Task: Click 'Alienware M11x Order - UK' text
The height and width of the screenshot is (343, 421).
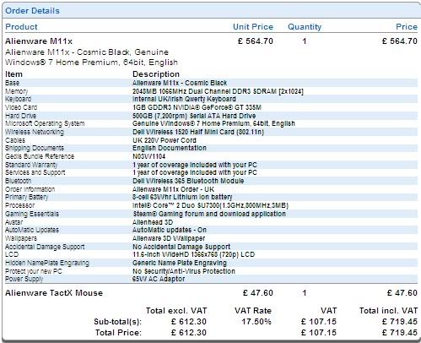Action: click(x=173, y=189)
